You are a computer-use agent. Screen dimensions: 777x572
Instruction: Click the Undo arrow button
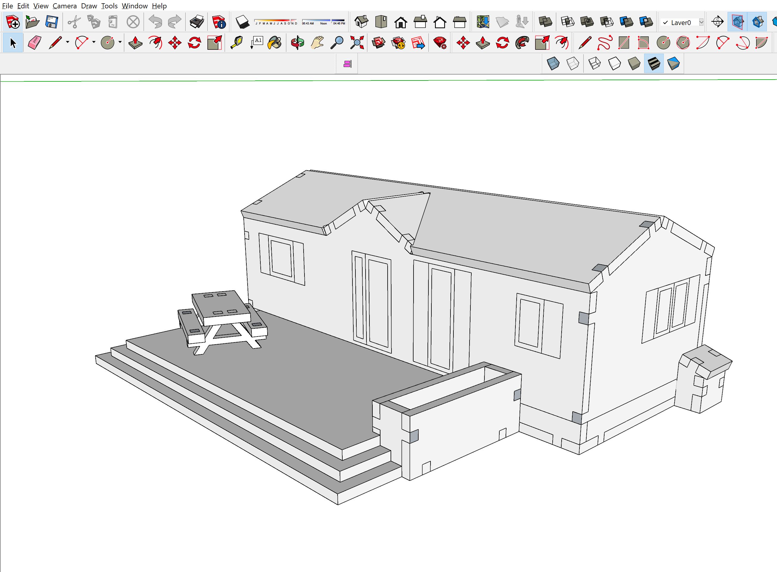coord(155,22)
